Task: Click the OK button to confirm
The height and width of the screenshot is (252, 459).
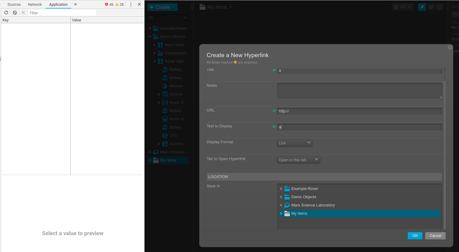Action: point(415,236)
